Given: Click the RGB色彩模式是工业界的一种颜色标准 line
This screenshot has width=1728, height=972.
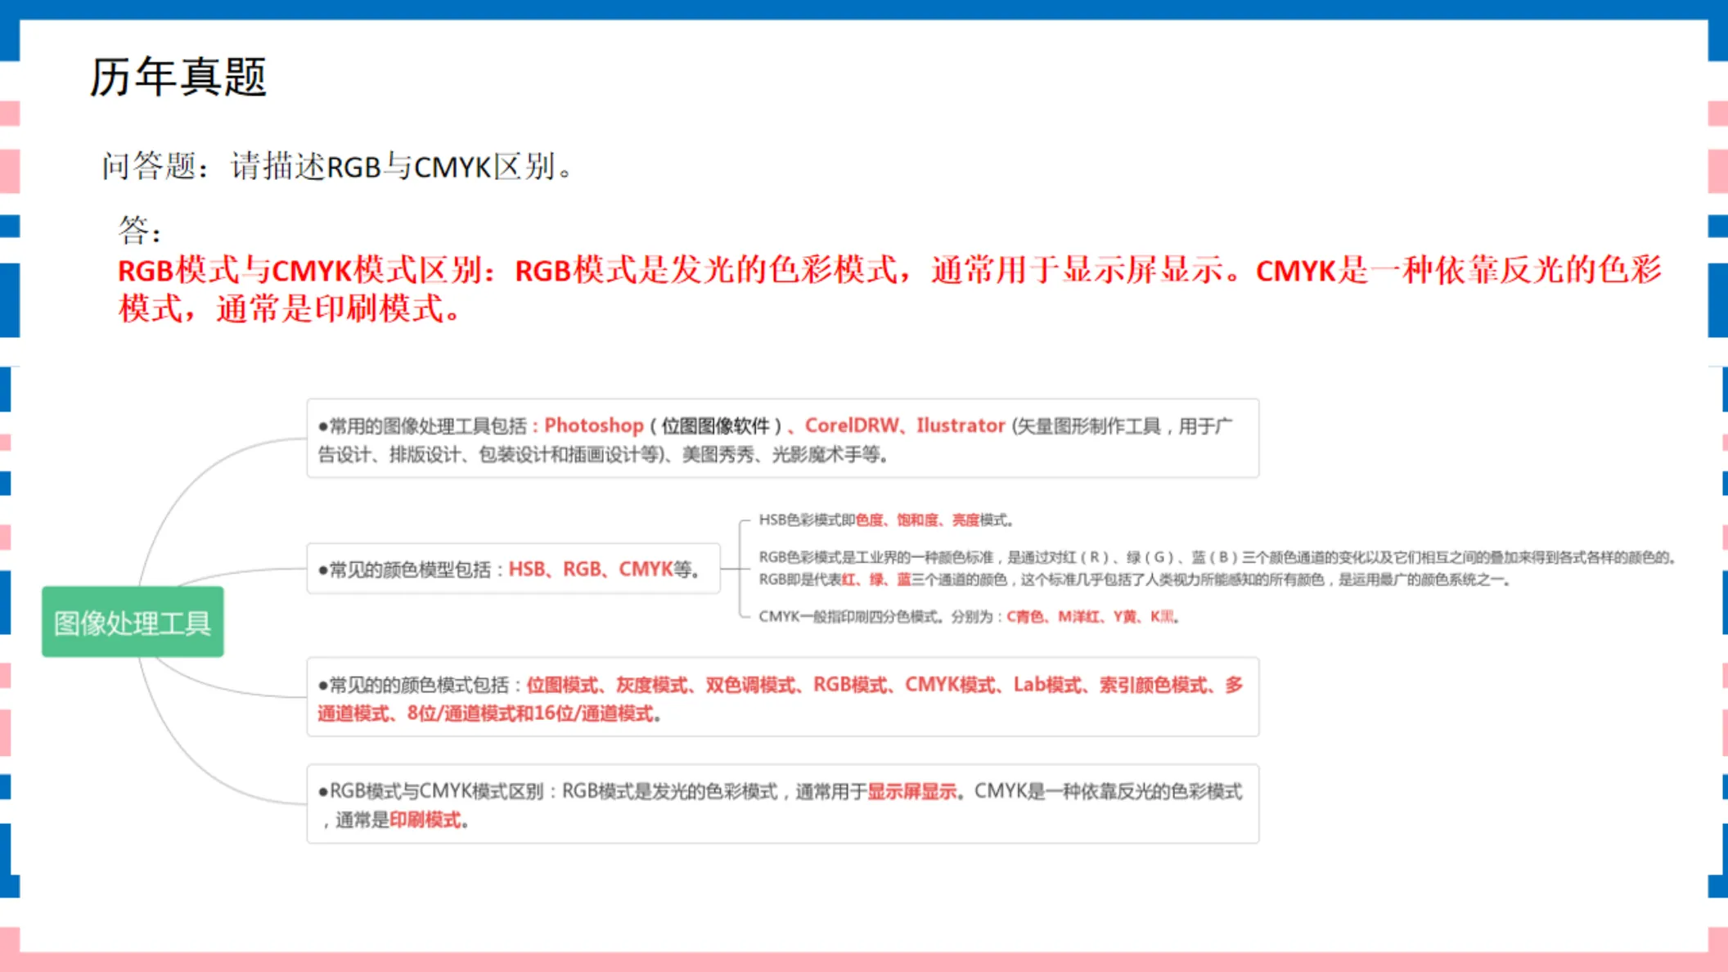Looking at the screenshot, I should click(x=1218, y=557).
